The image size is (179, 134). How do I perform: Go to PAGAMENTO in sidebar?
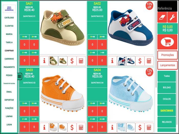point(9,67)
